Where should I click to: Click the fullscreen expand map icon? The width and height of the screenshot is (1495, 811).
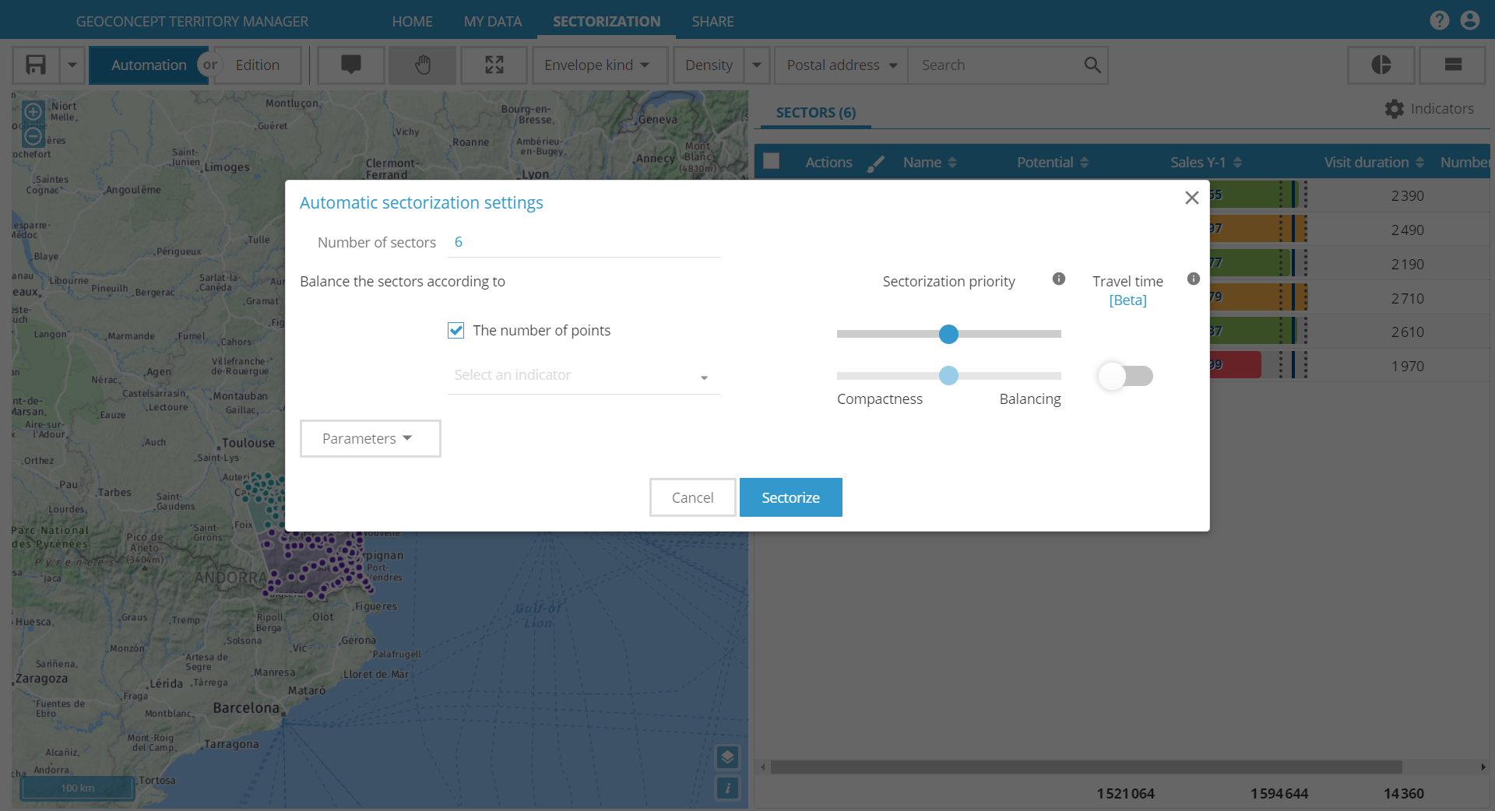tap(494, 65)
